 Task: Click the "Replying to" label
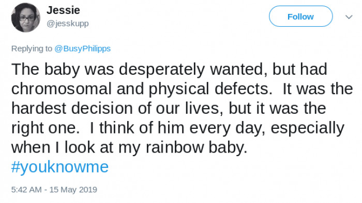(32, 49)
